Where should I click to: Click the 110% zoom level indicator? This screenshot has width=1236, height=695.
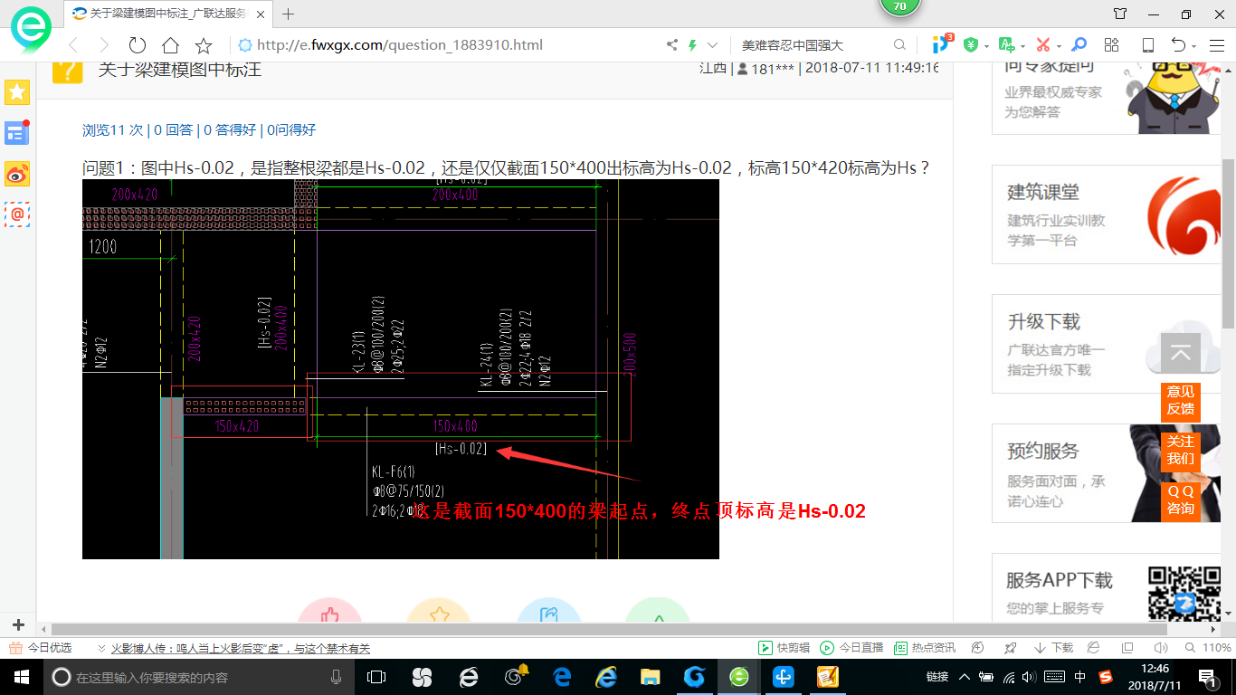coord(1209,648)
